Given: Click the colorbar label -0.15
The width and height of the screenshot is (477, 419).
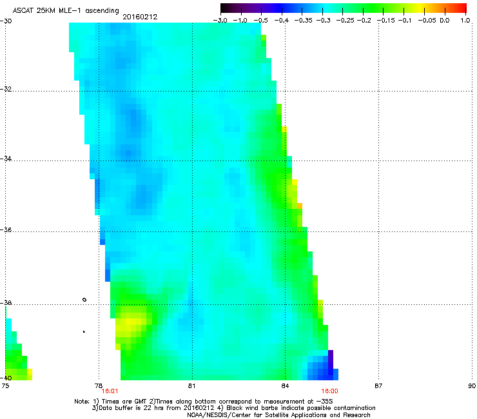Looking at the screenshot, I should pos(385,21).
